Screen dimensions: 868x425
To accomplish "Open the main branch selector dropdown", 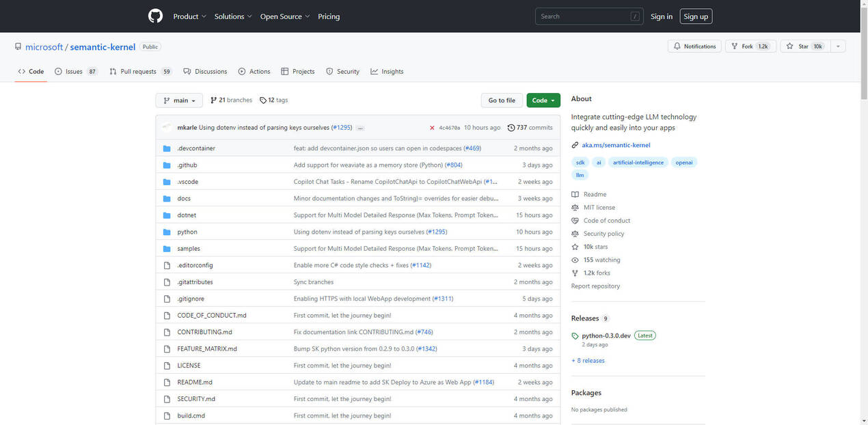I will click(x=179, y=100).
